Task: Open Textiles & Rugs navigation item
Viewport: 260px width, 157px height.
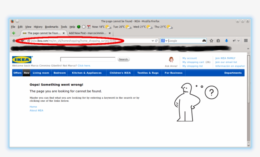Action: [148, 73]
